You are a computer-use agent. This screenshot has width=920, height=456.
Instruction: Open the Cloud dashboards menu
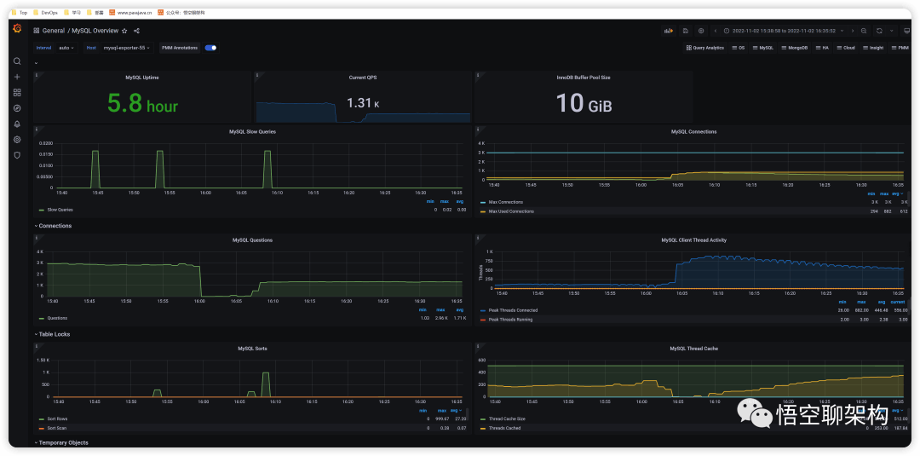click(846, 48)
